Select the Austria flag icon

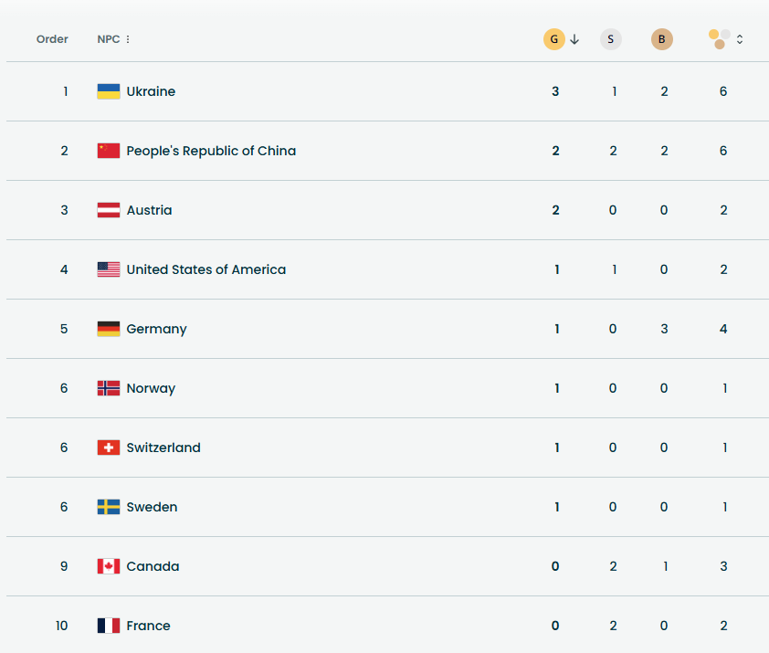[x=107, y=210]
